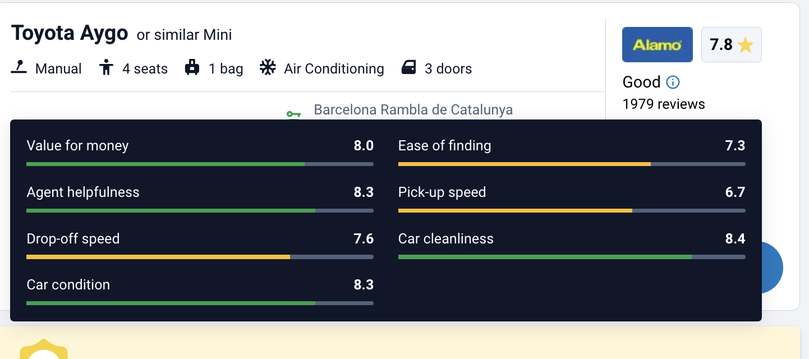The height and width of the screenshot is (359, 809).
Task: Click the 7.8 rating score badge
Action: [731, 45]
